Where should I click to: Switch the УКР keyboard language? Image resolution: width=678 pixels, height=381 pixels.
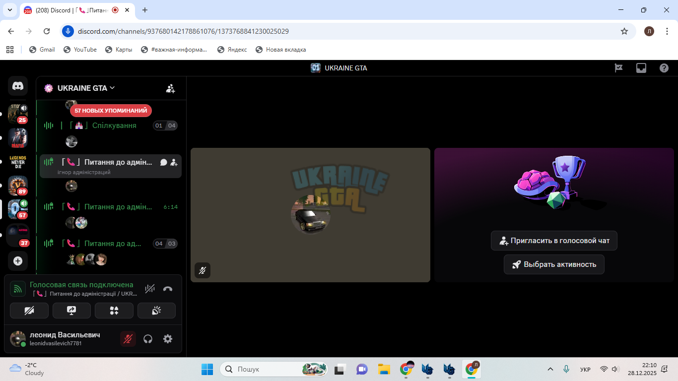585,369
